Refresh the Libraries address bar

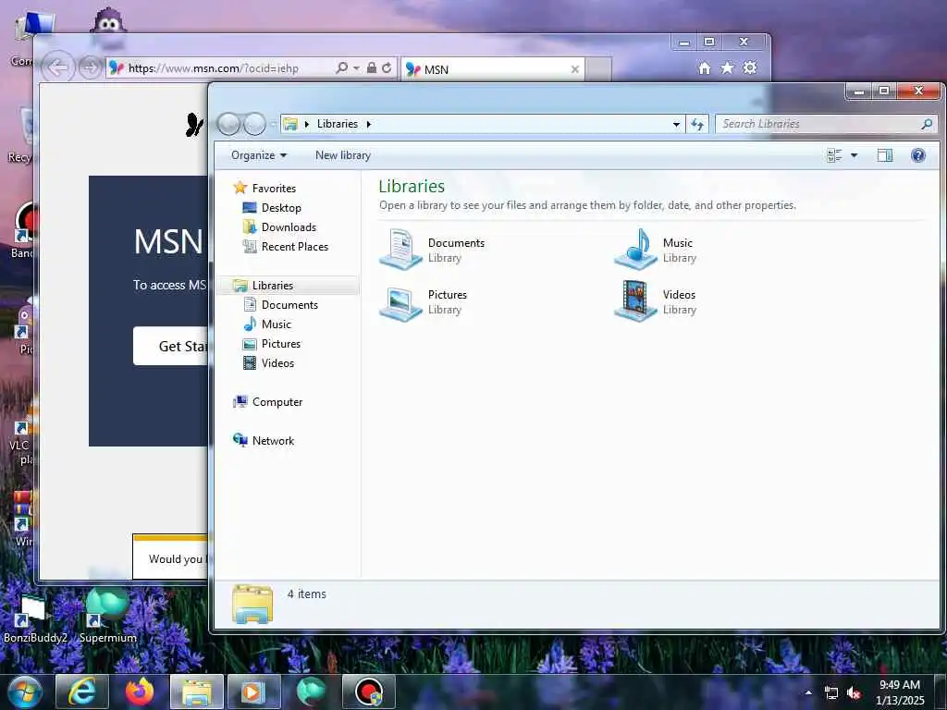pyautogui.click(x=697, y=124)
